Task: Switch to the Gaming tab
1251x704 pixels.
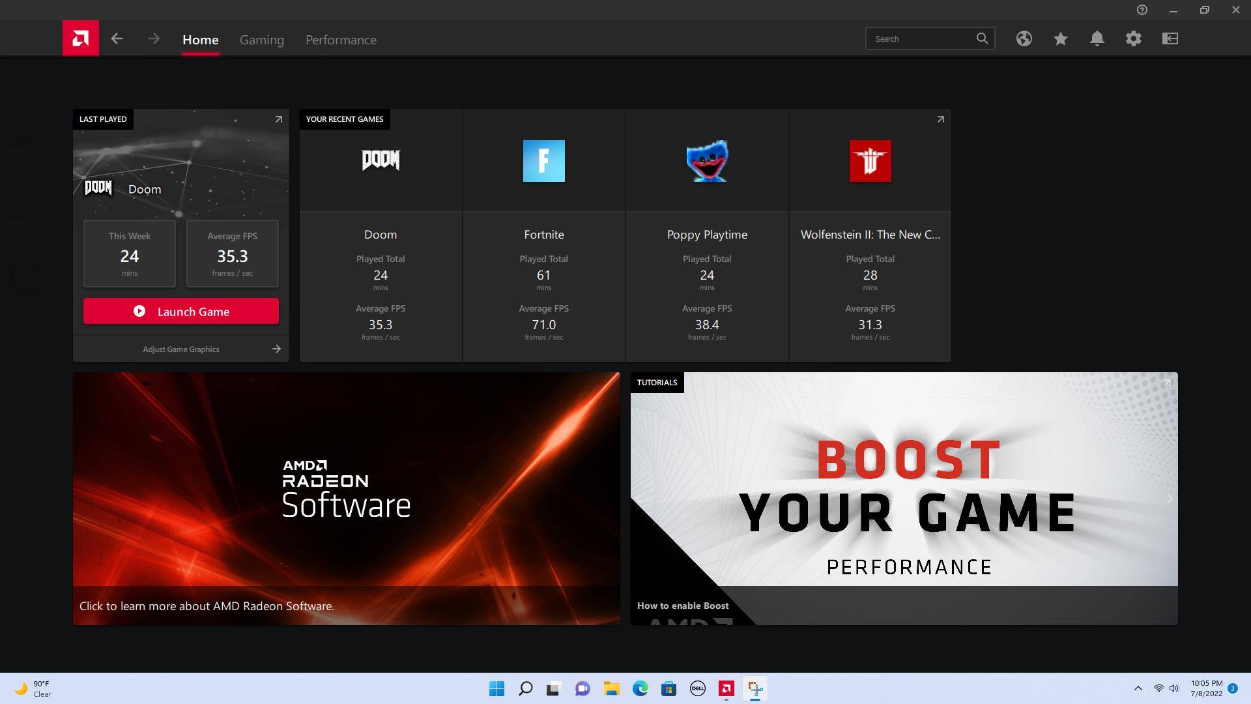Action: point(261,40)
